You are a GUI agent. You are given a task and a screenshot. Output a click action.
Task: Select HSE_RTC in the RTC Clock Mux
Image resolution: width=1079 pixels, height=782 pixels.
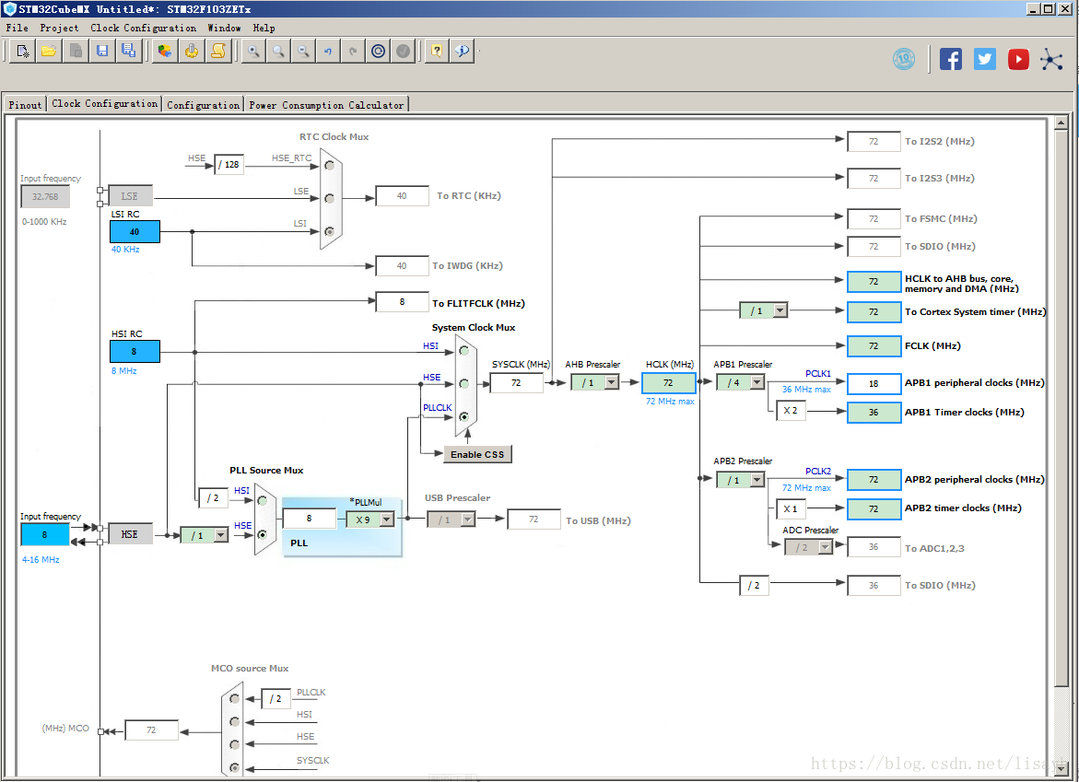click(x=330, y=165)
